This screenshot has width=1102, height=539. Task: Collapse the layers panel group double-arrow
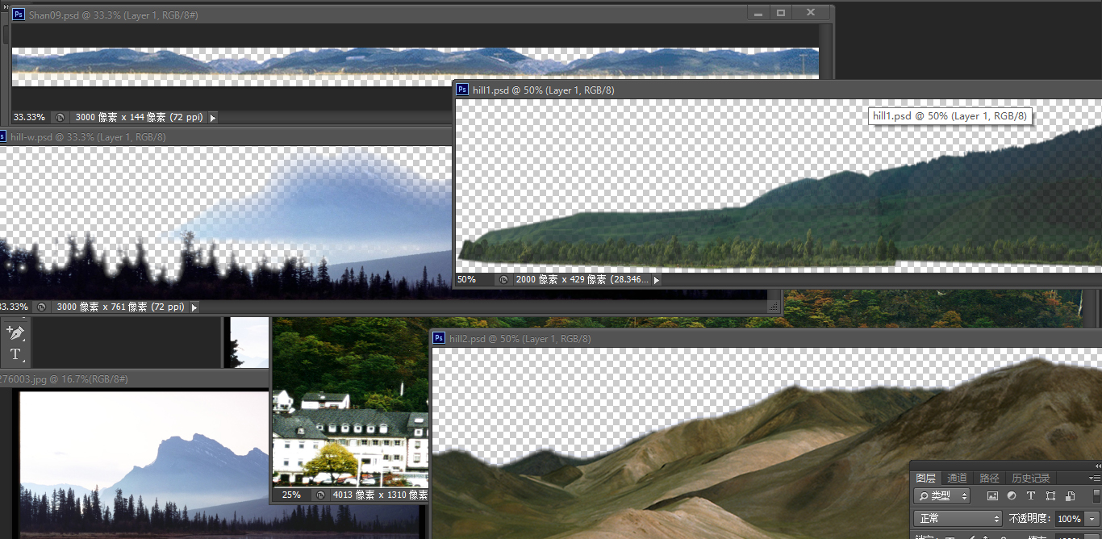[x=1097, y=466]
